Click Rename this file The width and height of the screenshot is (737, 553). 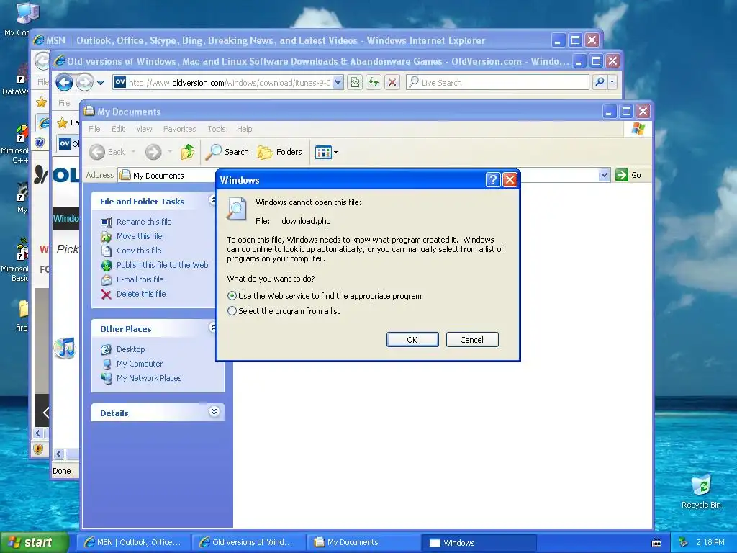(144, 222)
